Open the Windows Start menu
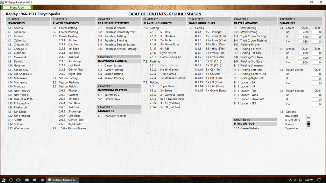Screen dimensions: 326x183 4,180
